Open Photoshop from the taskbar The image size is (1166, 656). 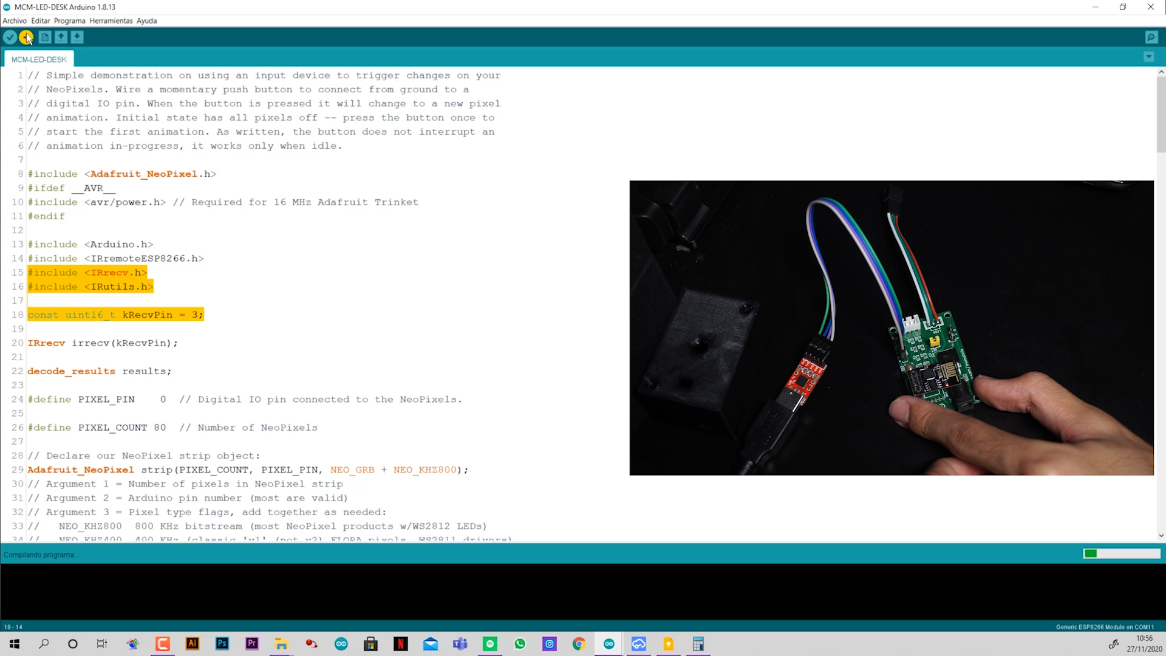pyautogui.click(x=222, y=644)
